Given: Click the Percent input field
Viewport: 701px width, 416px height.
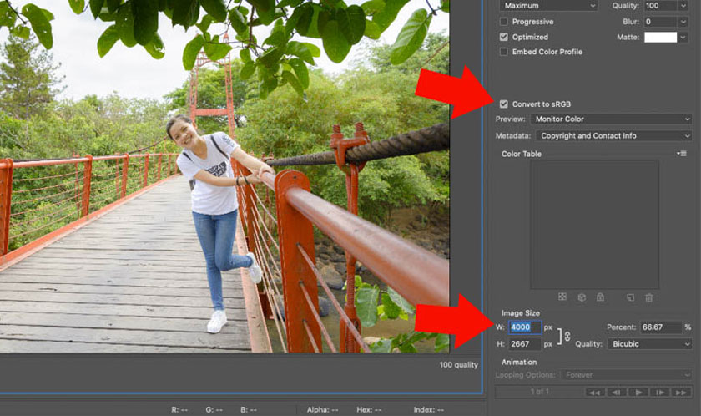Looking at the screenshot, I should [x=661, y=327].
